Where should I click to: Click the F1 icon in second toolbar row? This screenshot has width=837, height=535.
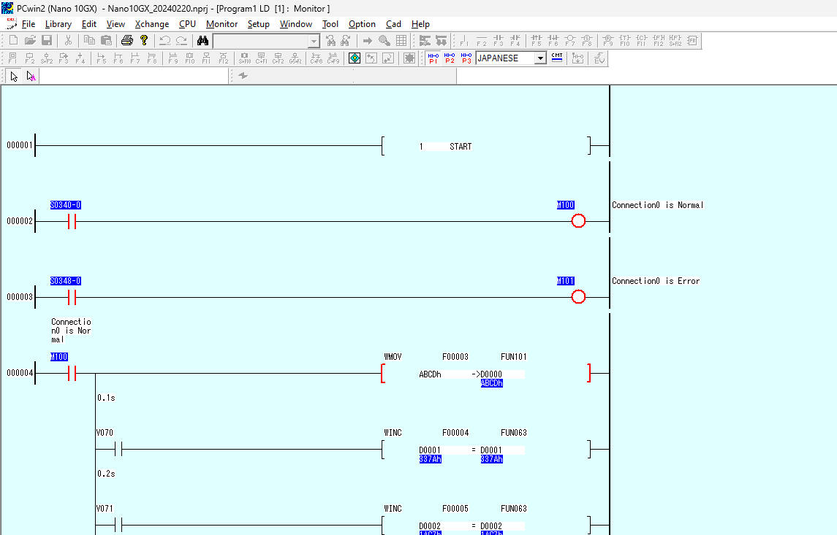[x=13, y=58]
